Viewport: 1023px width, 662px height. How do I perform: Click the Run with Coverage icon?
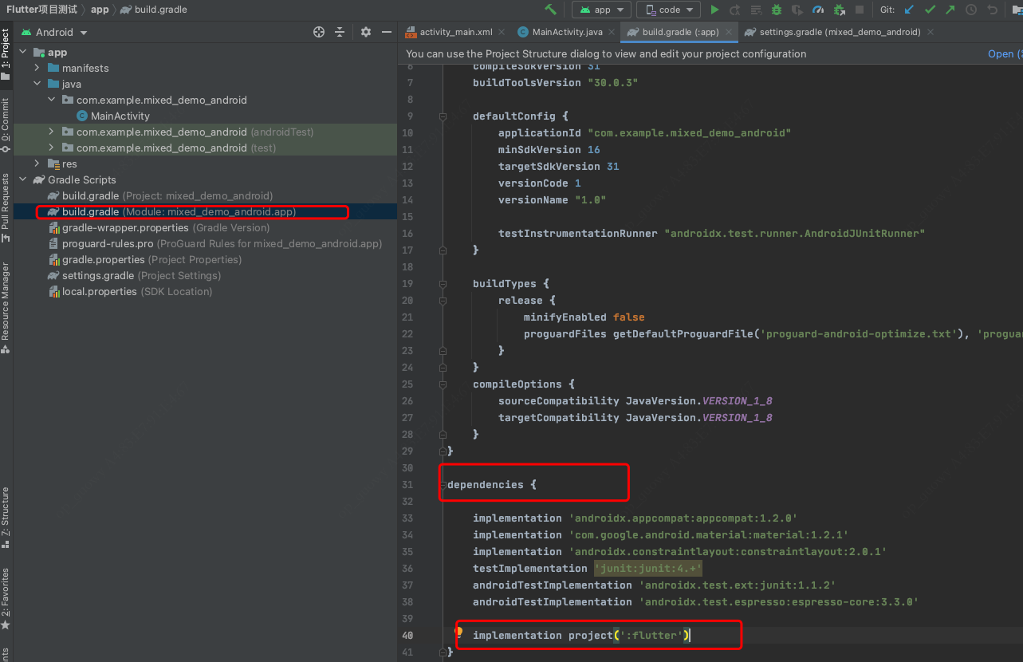coord(797,10)
